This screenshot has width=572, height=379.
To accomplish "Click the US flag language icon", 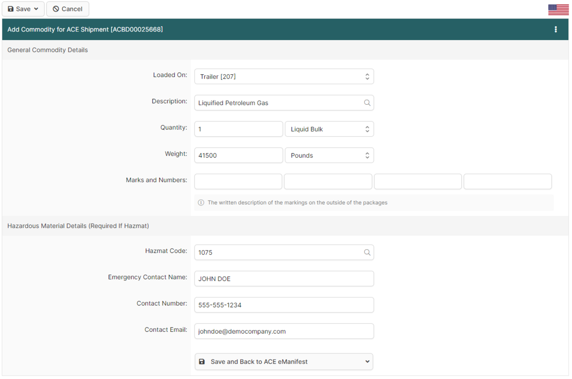I will (558, 9).
